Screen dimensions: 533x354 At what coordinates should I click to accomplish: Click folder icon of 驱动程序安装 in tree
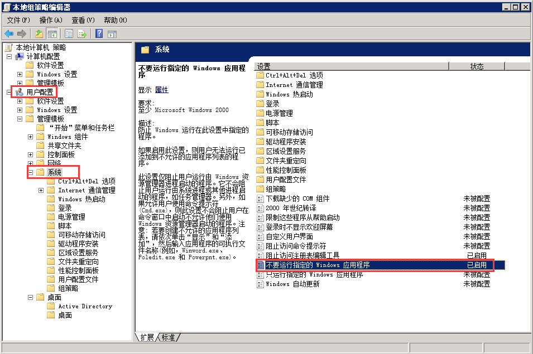tap(51, 244)
